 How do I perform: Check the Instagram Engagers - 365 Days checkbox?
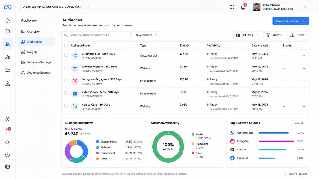[x=66, y=80]
